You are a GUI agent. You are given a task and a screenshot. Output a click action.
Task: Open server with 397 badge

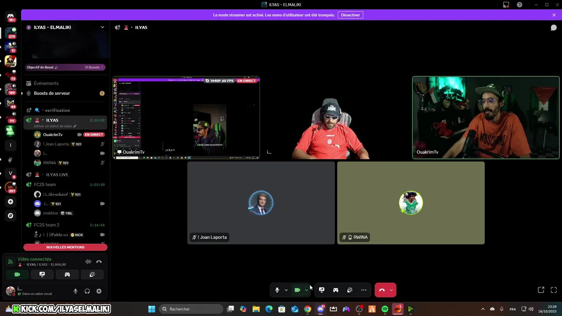click(11, 187)
